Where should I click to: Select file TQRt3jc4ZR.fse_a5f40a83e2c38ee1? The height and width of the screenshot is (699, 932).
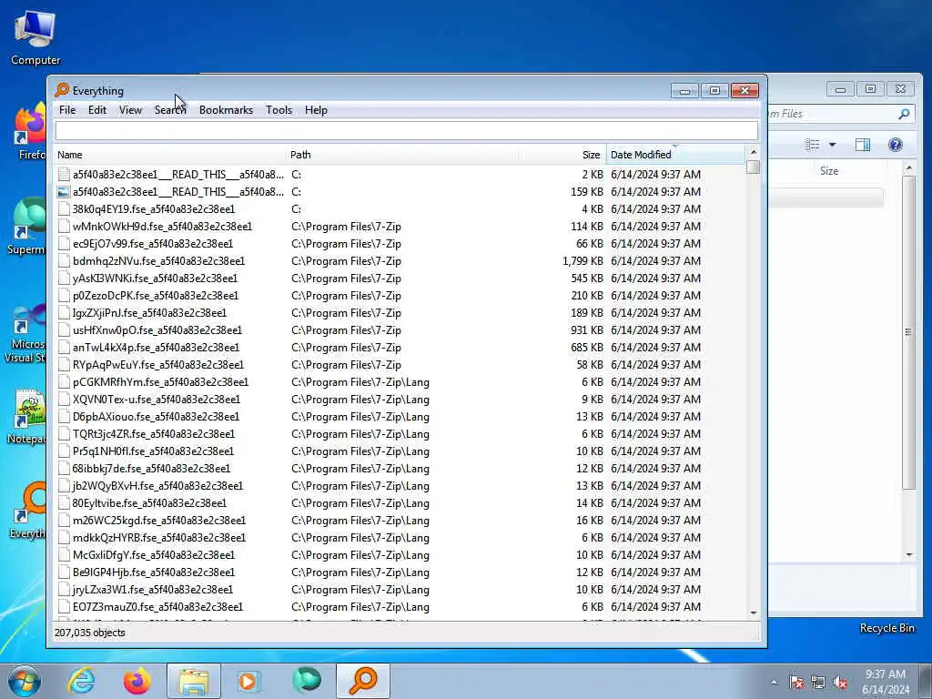153,433
